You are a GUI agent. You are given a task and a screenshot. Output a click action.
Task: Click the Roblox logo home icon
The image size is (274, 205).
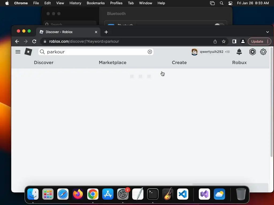pyautogui.click(x=28, y=52)
